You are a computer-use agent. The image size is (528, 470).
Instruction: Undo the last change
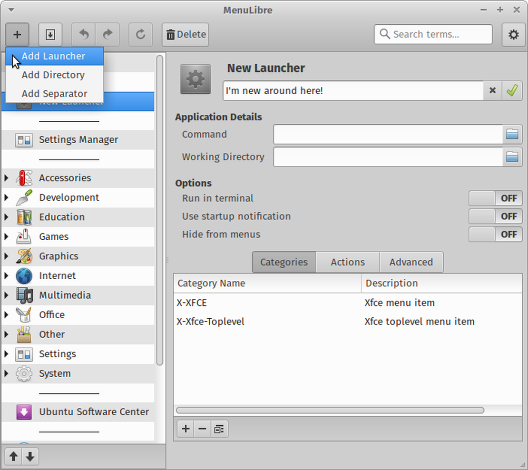pos(83,34)
